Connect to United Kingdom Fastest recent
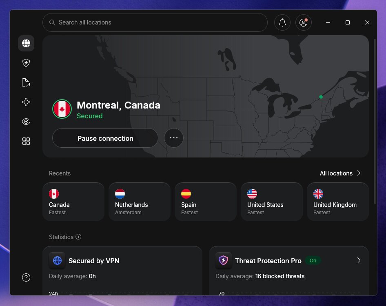 (x=338, y=202)
